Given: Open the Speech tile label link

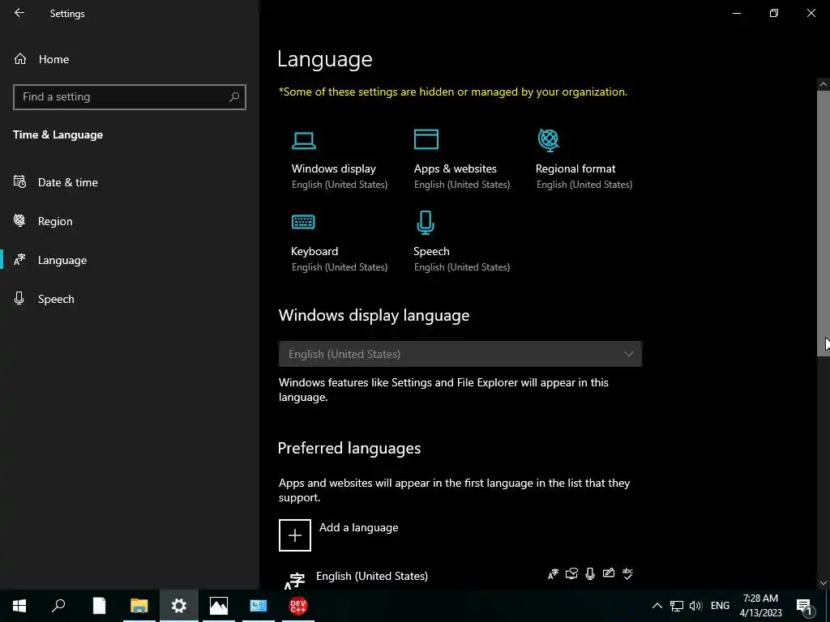Looking at the screenshot, I should [x=431, y=251].
